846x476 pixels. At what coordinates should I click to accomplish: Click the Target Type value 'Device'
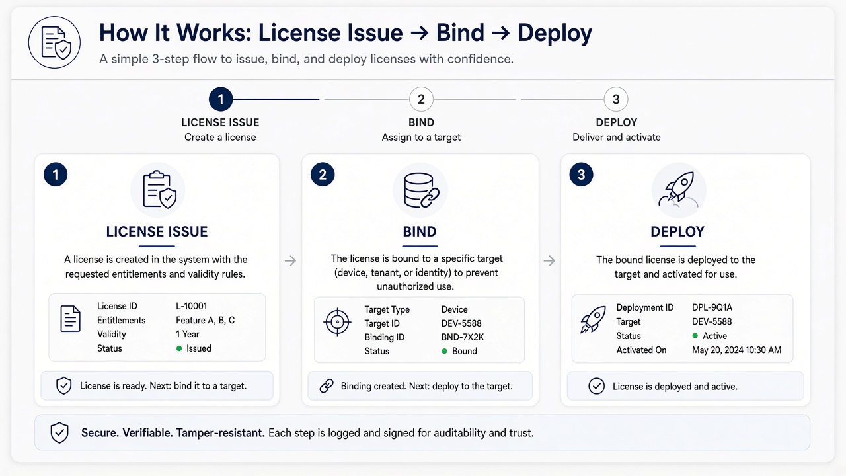click(455, 309)
